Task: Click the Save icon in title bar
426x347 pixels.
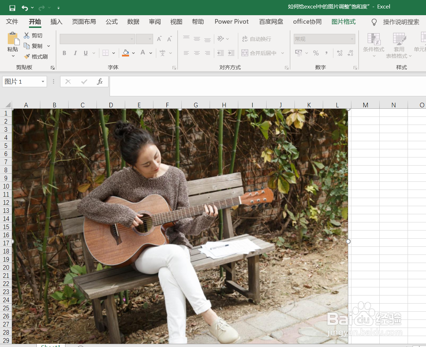Action: coord(12,8)
